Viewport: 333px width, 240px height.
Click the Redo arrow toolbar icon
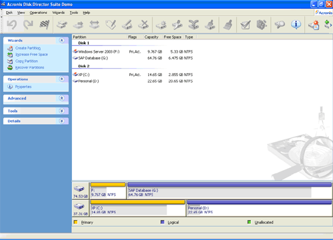pos(28,25)
